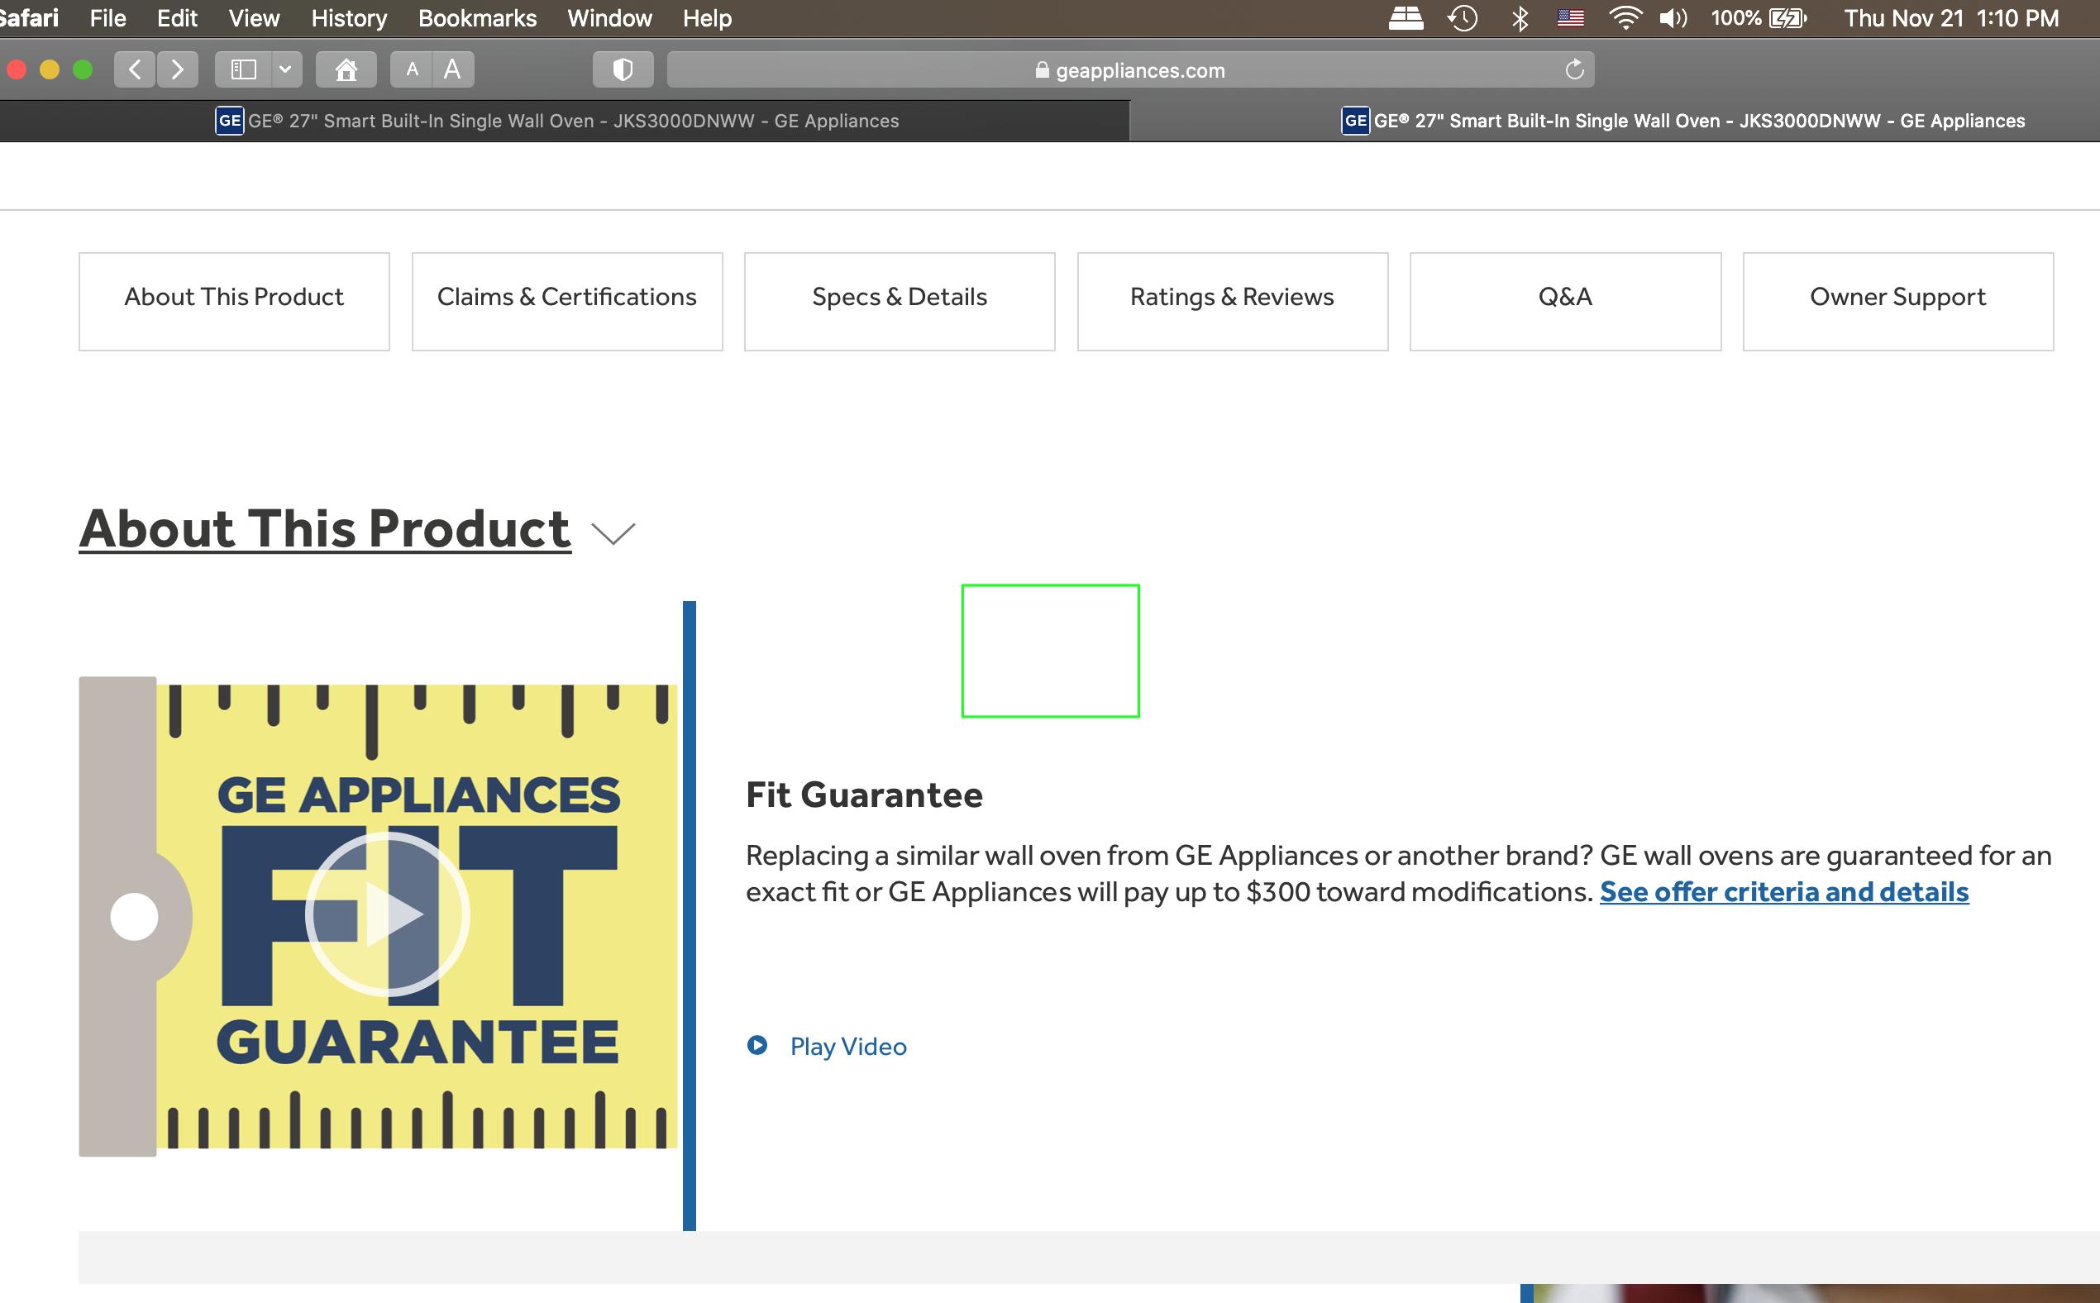
Task: Open the History menu
Action: (x=349, y=18)
